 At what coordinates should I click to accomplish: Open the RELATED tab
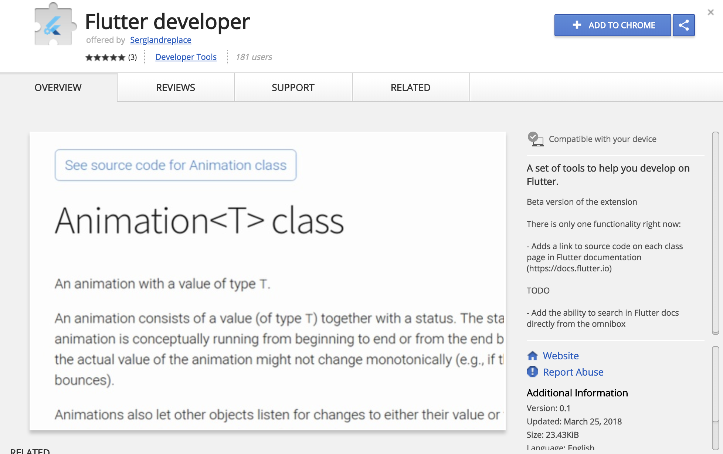click(x=410, y=88)
